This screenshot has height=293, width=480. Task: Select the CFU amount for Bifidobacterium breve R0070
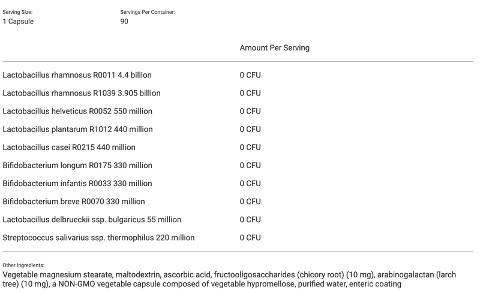tap(250, 201)
